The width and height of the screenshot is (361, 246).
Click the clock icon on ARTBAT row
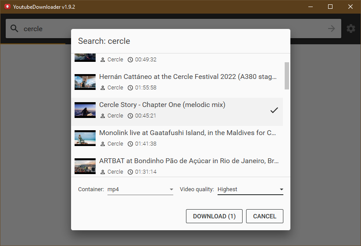(130, 172)
